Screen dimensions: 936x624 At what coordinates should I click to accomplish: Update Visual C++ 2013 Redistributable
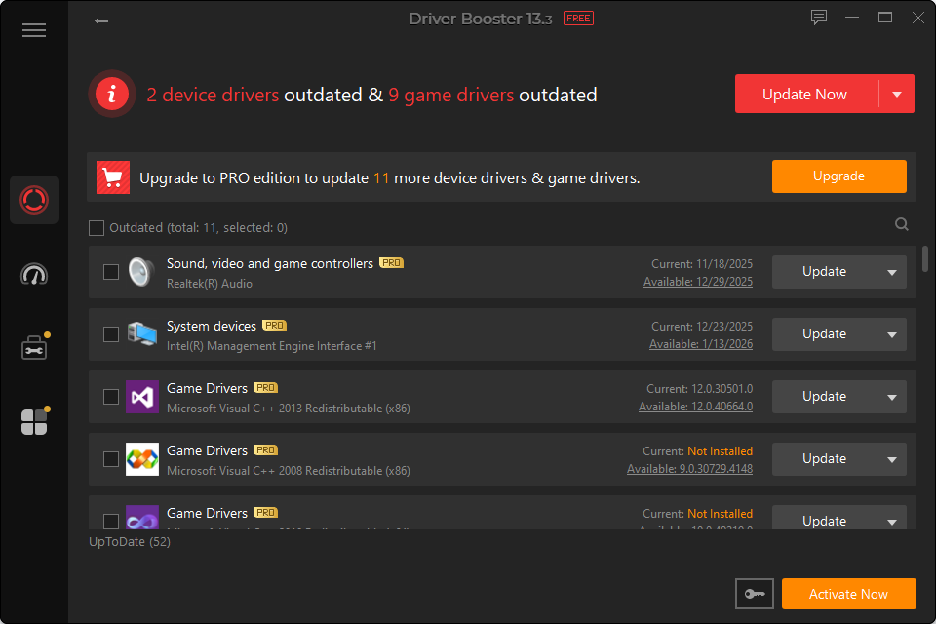click(825, 397)
